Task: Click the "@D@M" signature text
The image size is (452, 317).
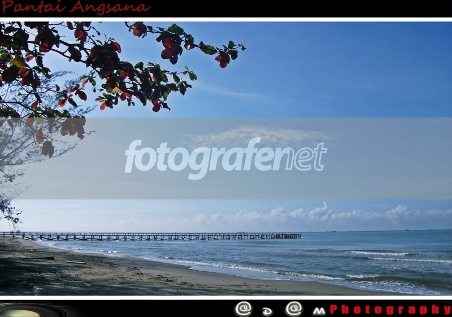Action: tap(280, 309)
